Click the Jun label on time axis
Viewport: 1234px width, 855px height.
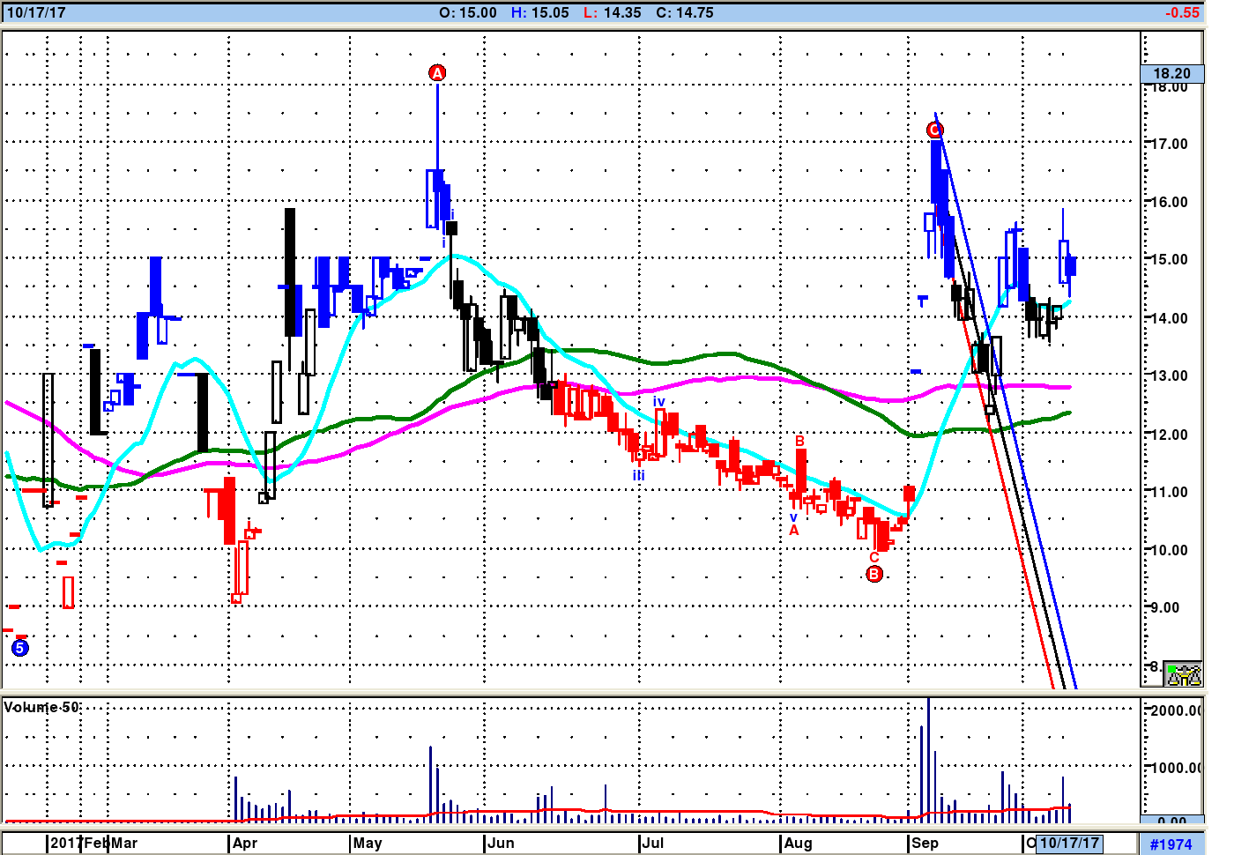pos(501,843)
